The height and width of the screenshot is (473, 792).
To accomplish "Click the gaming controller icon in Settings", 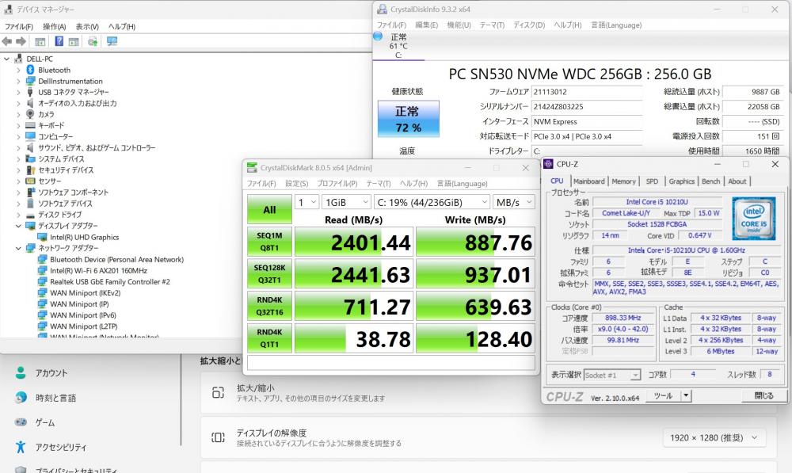I will (21, 422).
